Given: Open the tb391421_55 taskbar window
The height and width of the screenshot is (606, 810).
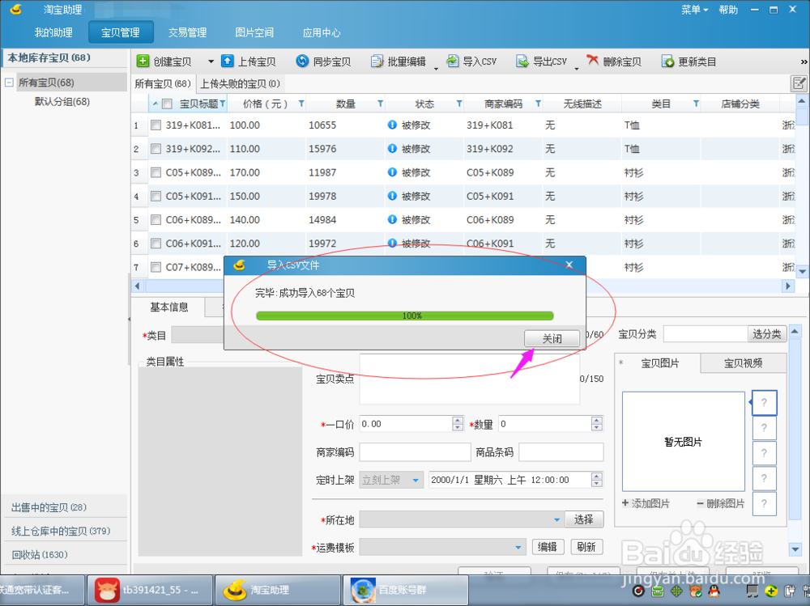Looking at the screenshot, I should coord(151,590).
